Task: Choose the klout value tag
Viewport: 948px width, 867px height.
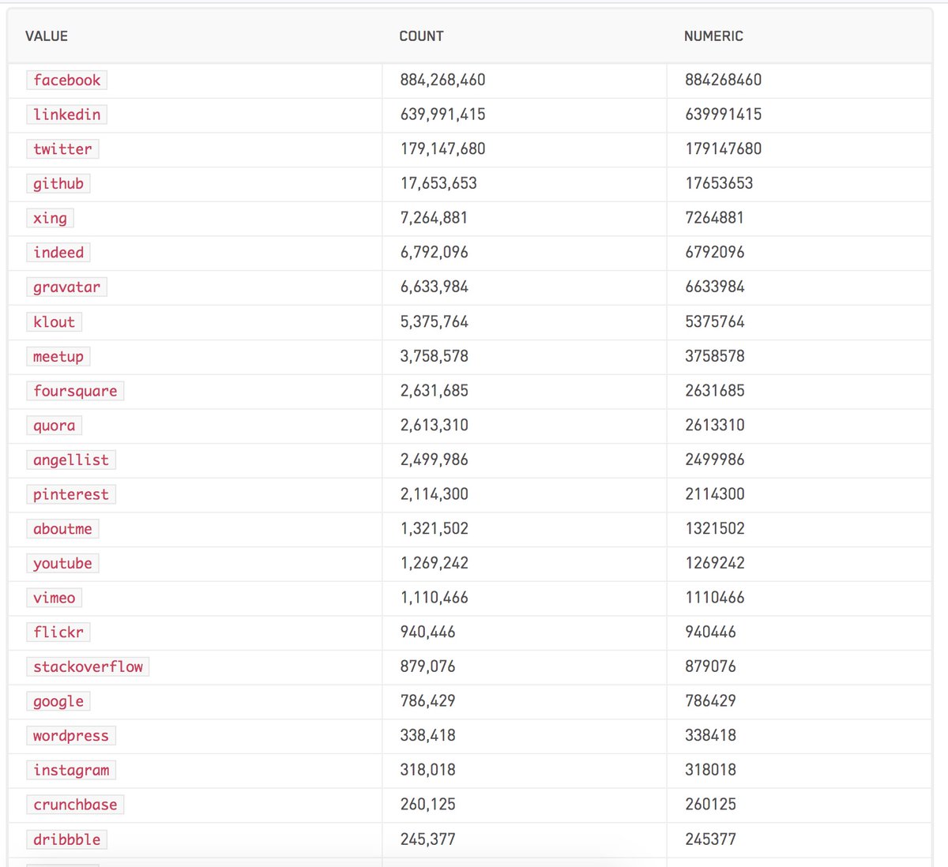Action: [x=55, y=321]
